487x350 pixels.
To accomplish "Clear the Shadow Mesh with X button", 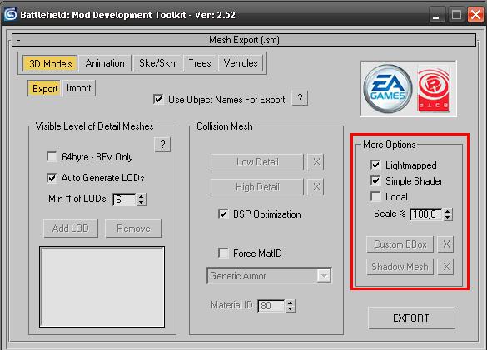I will pyautogui.click(x=446, y=267).
